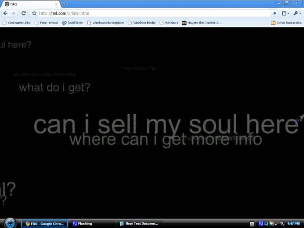Image resolution: width=304 pixels, height=228 pixels.
Task: Click the Forward navigation arrow
Action: (13, 13)
